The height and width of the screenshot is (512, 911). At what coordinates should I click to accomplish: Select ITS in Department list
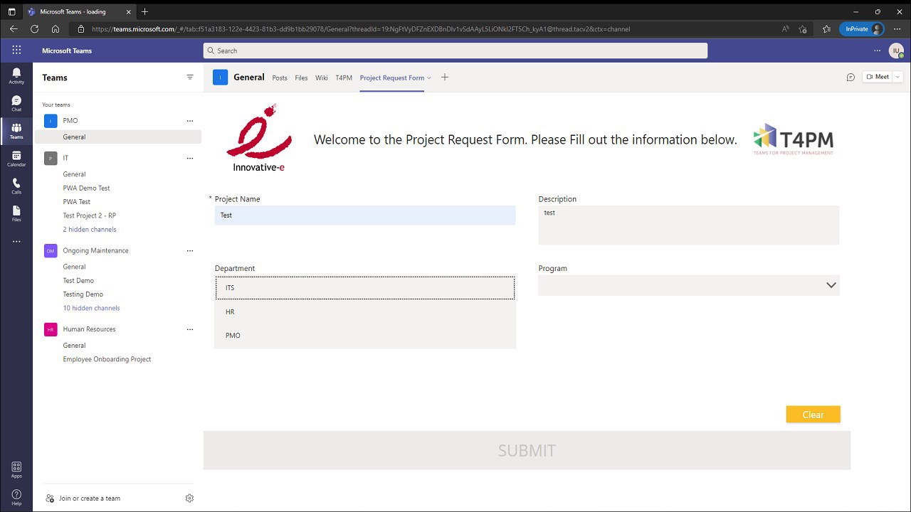click(365, 288)
